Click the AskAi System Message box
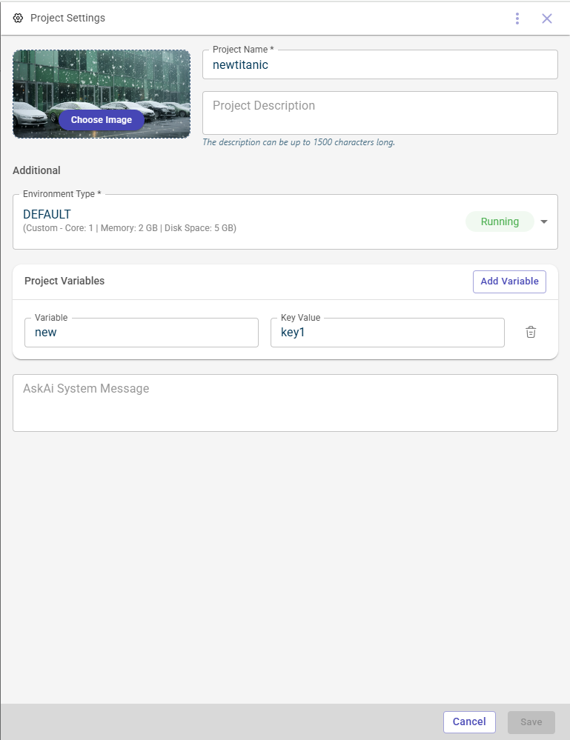The width and height of the screenshot is (570, 740). 285,402
